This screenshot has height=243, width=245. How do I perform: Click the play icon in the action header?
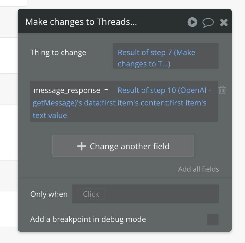[192, 22]
